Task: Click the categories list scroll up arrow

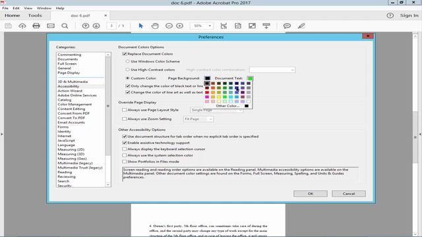Action: 108,55
